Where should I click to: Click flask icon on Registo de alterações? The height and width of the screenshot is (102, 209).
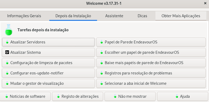[58, 96]
